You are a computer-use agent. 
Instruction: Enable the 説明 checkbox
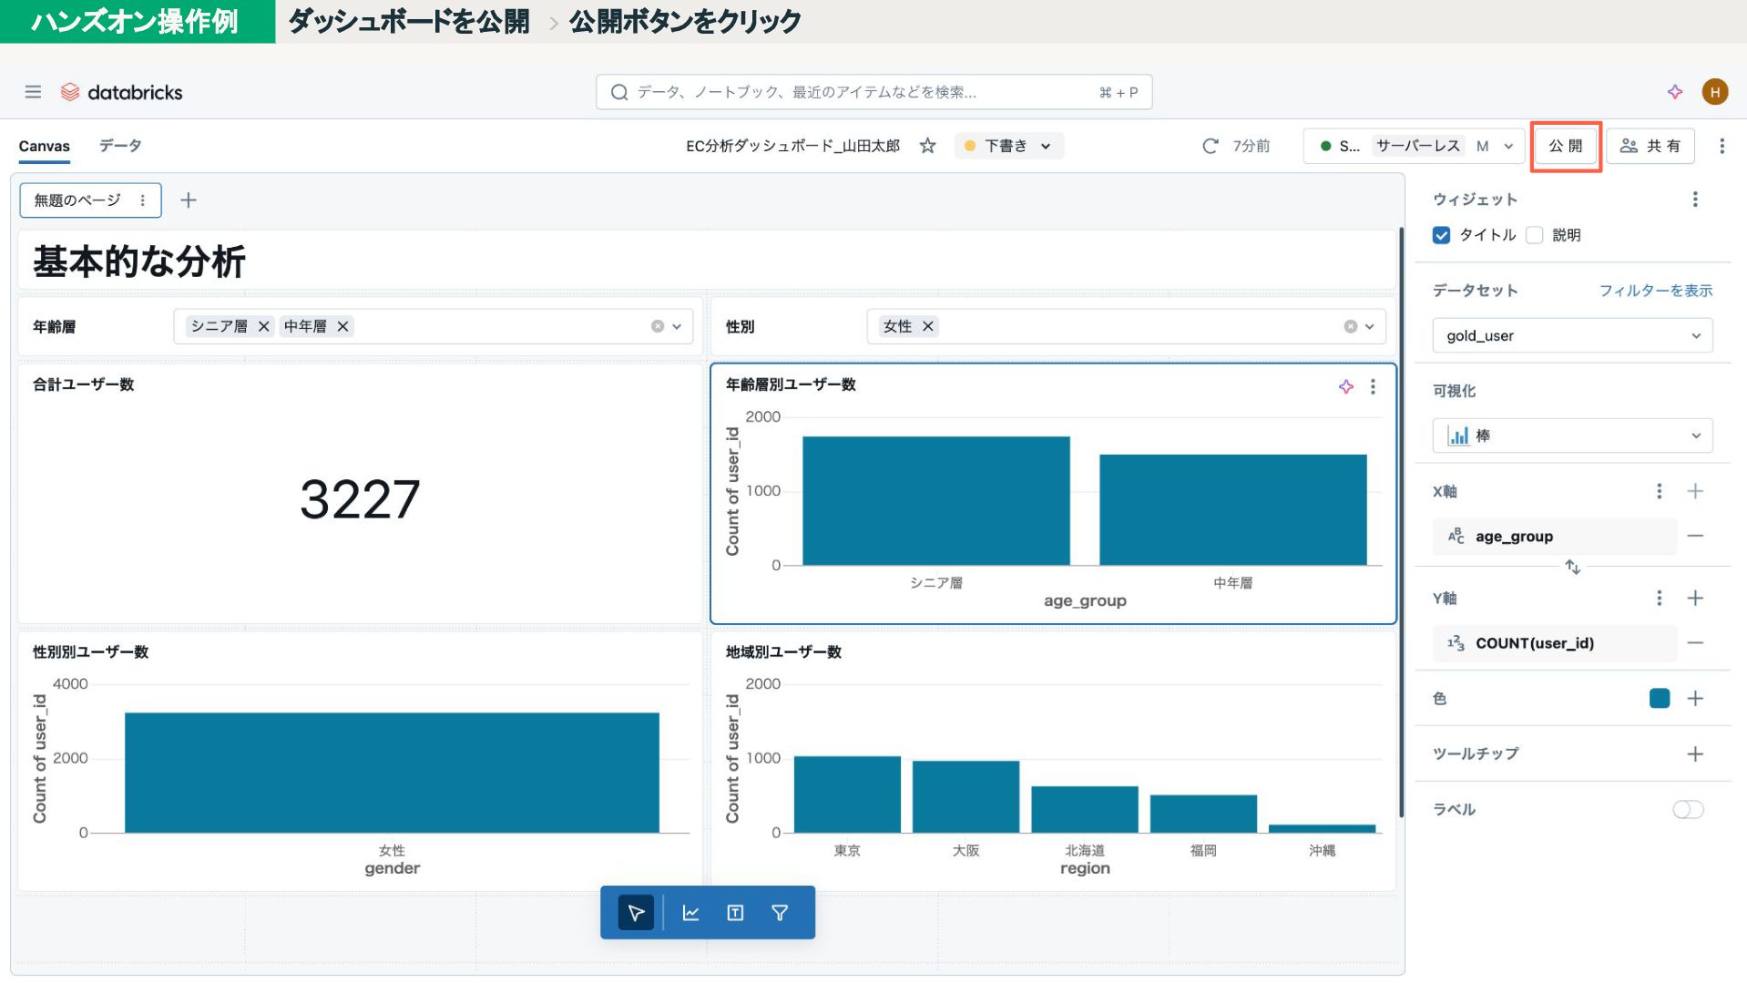[1535, 235]
